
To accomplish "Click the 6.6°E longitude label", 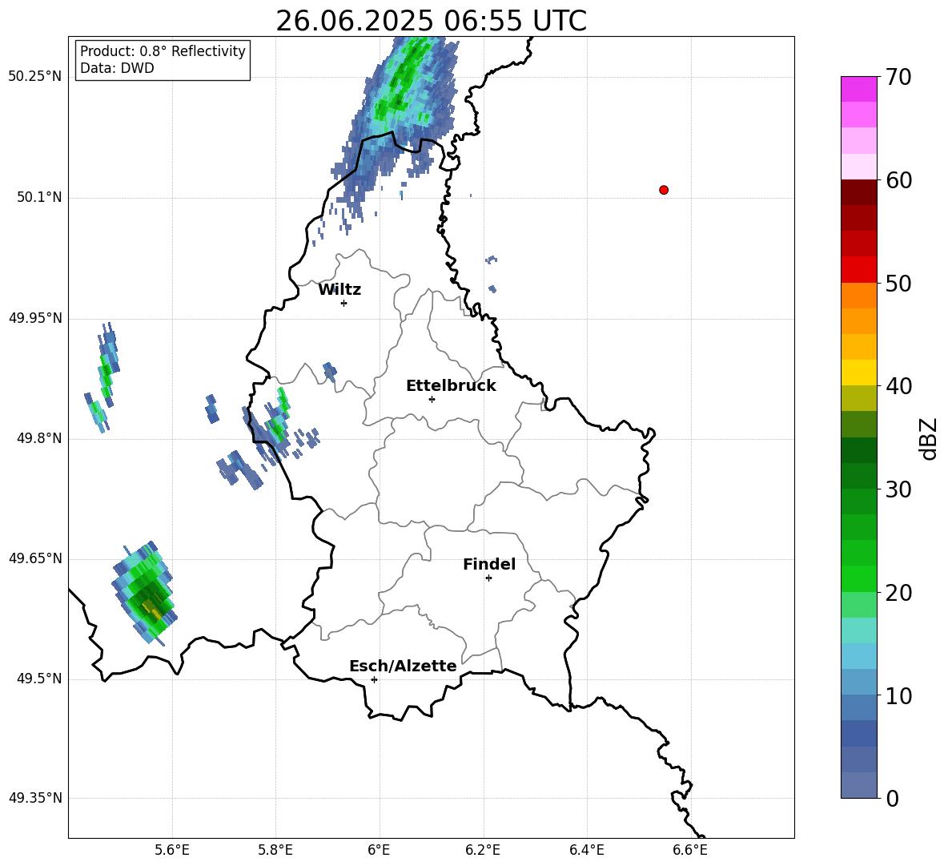I will [690, 850].
